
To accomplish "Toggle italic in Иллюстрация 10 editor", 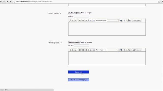I will 76,50.
